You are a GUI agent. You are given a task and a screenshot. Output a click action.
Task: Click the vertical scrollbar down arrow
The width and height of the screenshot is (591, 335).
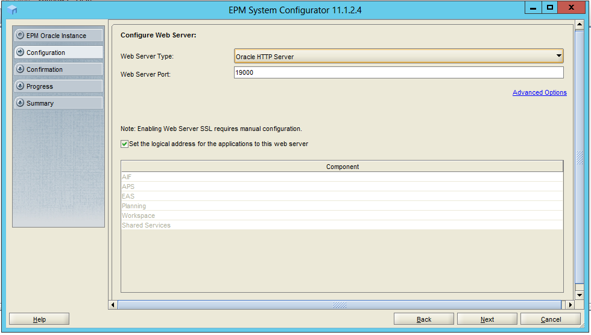pyautogui.click(x=580, y=295)
